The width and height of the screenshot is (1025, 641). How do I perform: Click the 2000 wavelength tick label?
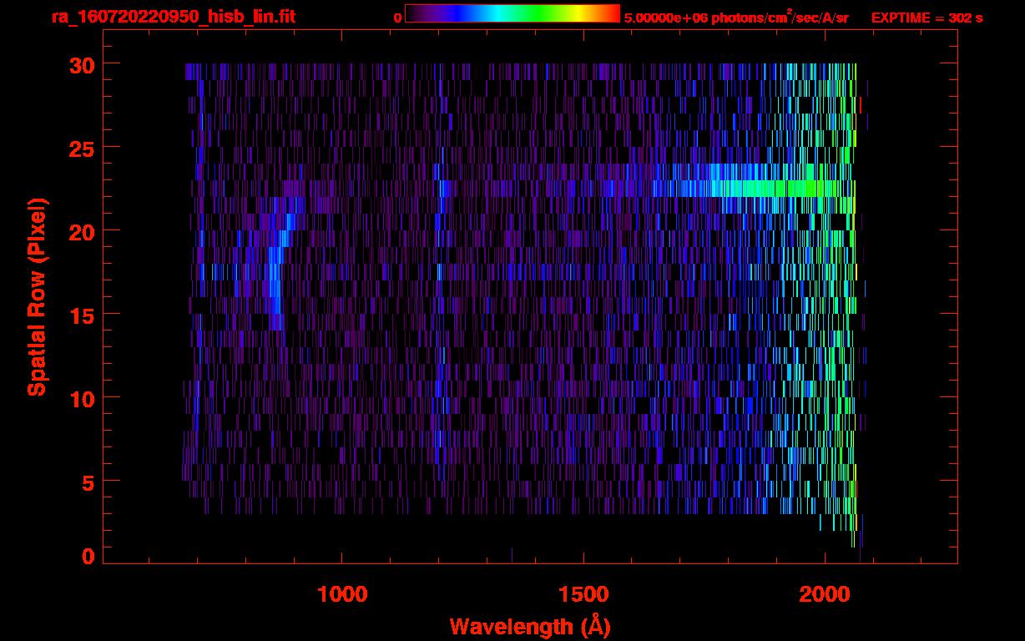click(x=825, y=594)
